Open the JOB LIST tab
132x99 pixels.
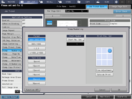click(x=28, y=2)
